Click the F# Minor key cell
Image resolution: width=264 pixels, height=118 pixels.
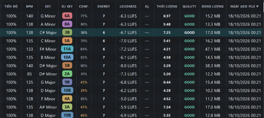click(48, 49)
